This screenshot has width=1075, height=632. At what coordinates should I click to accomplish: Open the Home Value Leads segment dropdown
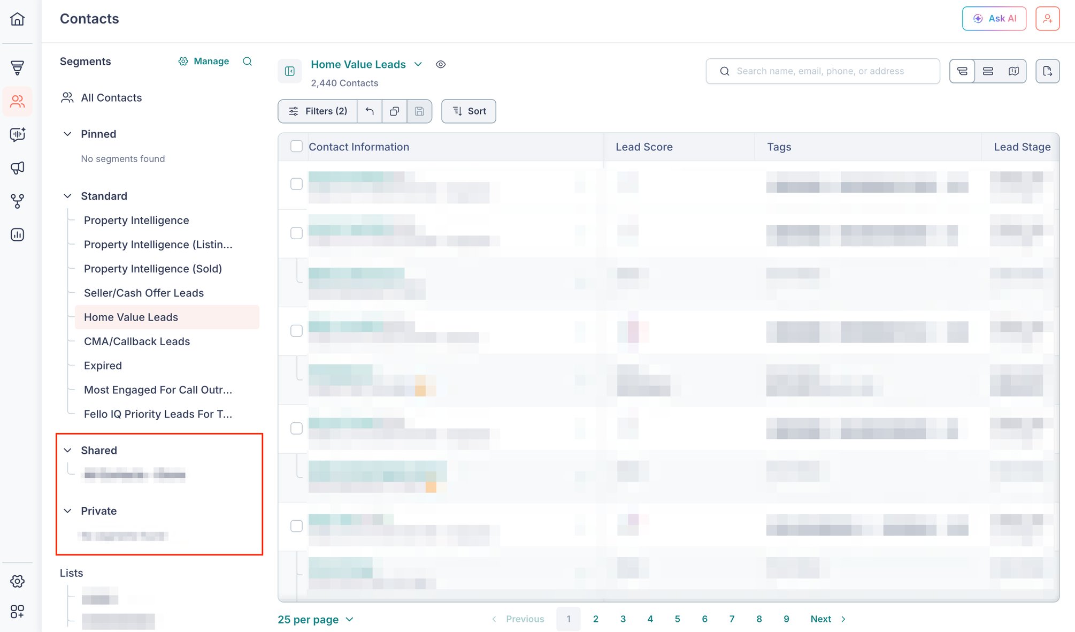(418, 64)
